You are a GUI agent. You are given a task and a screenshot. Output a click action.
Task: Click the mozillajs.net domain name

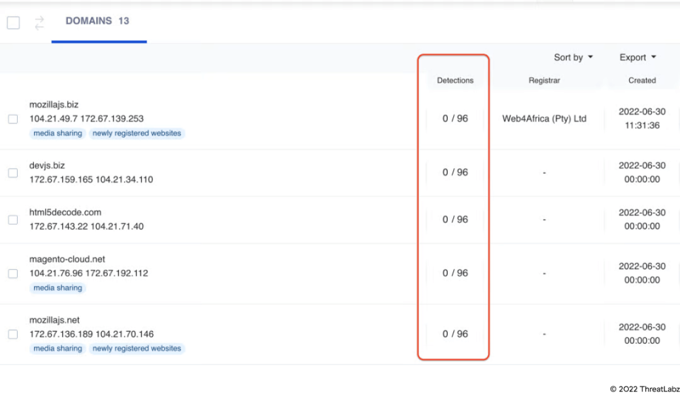55,320
